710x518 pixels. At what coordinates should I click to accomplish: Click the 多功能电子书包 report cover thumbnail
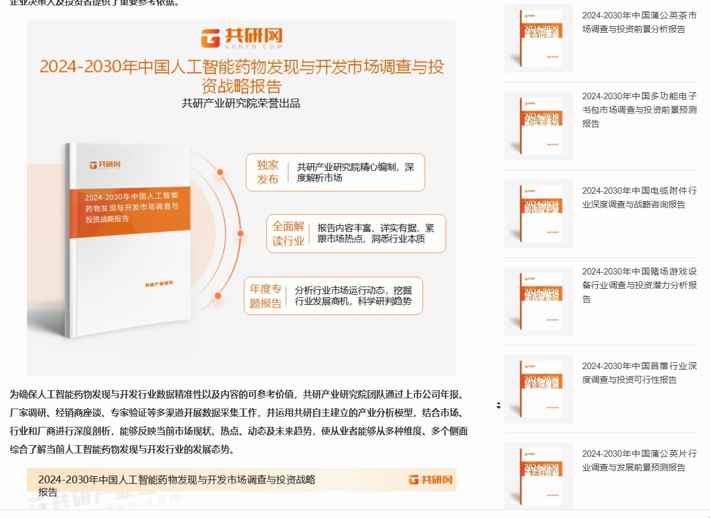click(538, 126)
